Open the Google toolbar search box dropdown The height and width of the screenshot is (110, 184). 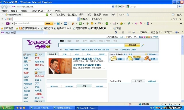pyautogui.click(x=78, y=19)
